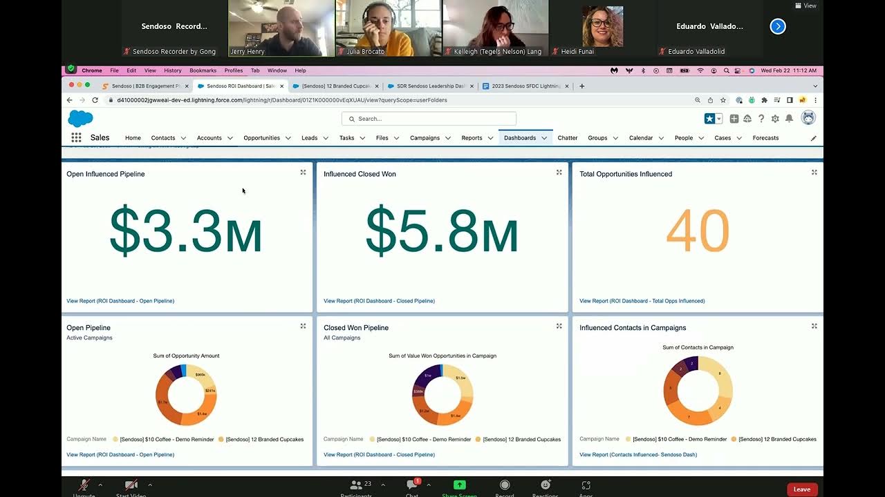
Task: Click the Salesforce Search field
Action: click(429, 119)
